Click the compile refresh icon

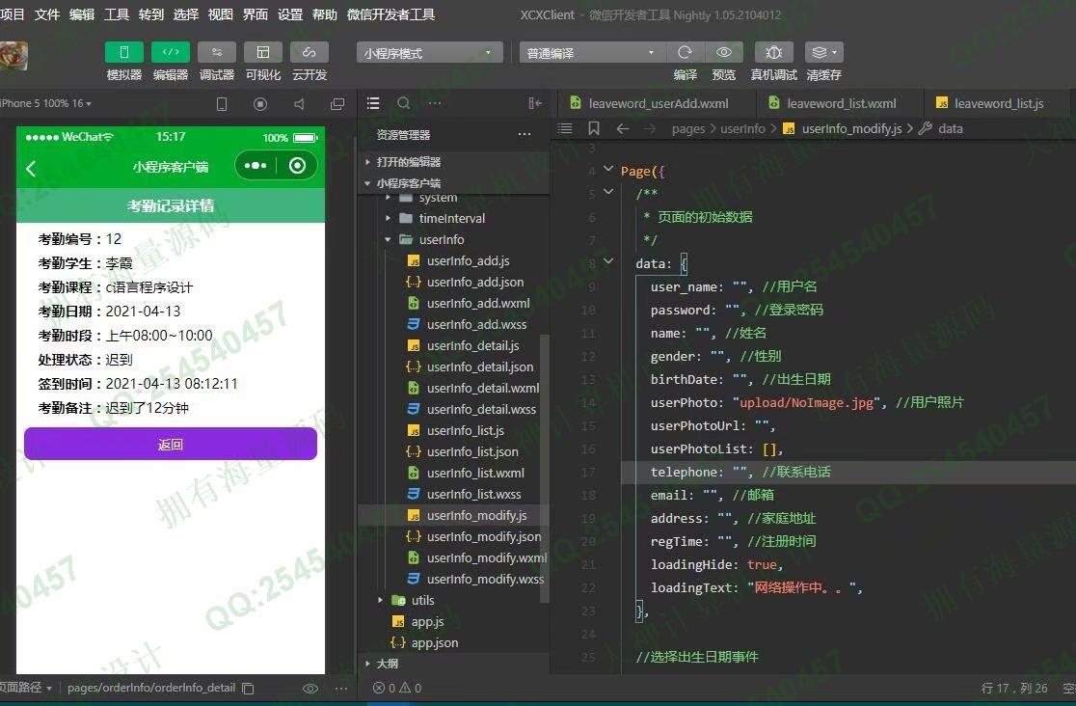(685, 52)
